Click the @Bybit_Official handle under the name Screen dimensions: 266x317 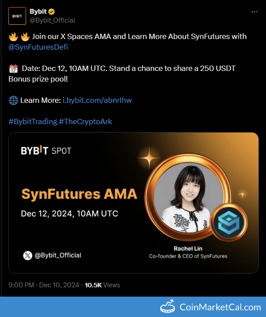[x=52, y=20]
